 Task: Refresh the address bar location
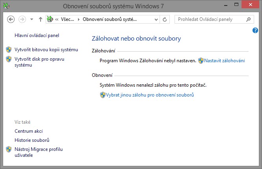(165, 19)
